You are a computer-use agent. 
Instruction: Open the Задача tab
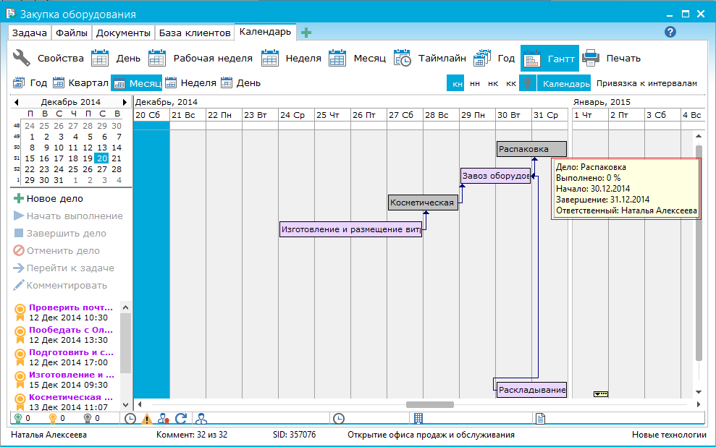pyautogui.click(x=29, y=33)
